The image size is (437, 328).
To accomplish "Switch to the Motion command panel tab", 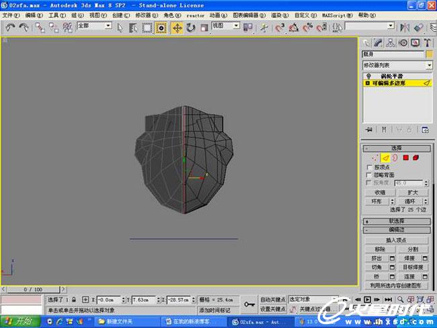I will [403, 43].
